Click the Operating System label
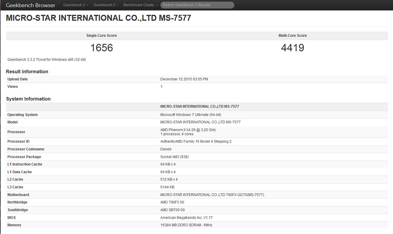This screenshot has width=393, height=234. [x=23, y=115]
